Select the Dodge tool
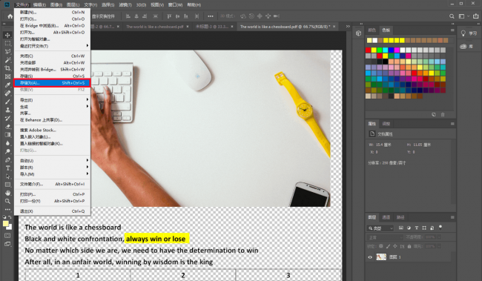This screenshot has height=281, width=482. (x=7, y=151)
